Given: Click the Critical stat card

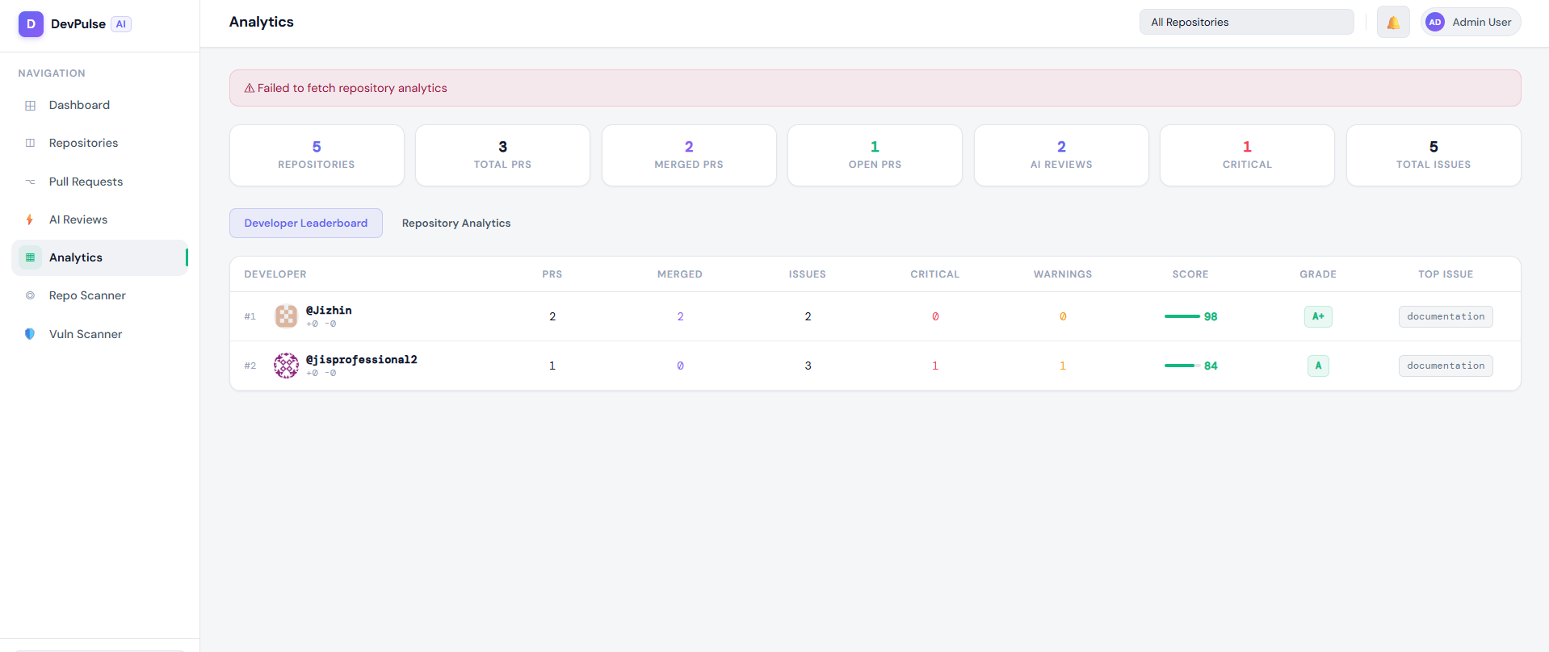Looking at the screenshot, I should [x=1247, y=155].
